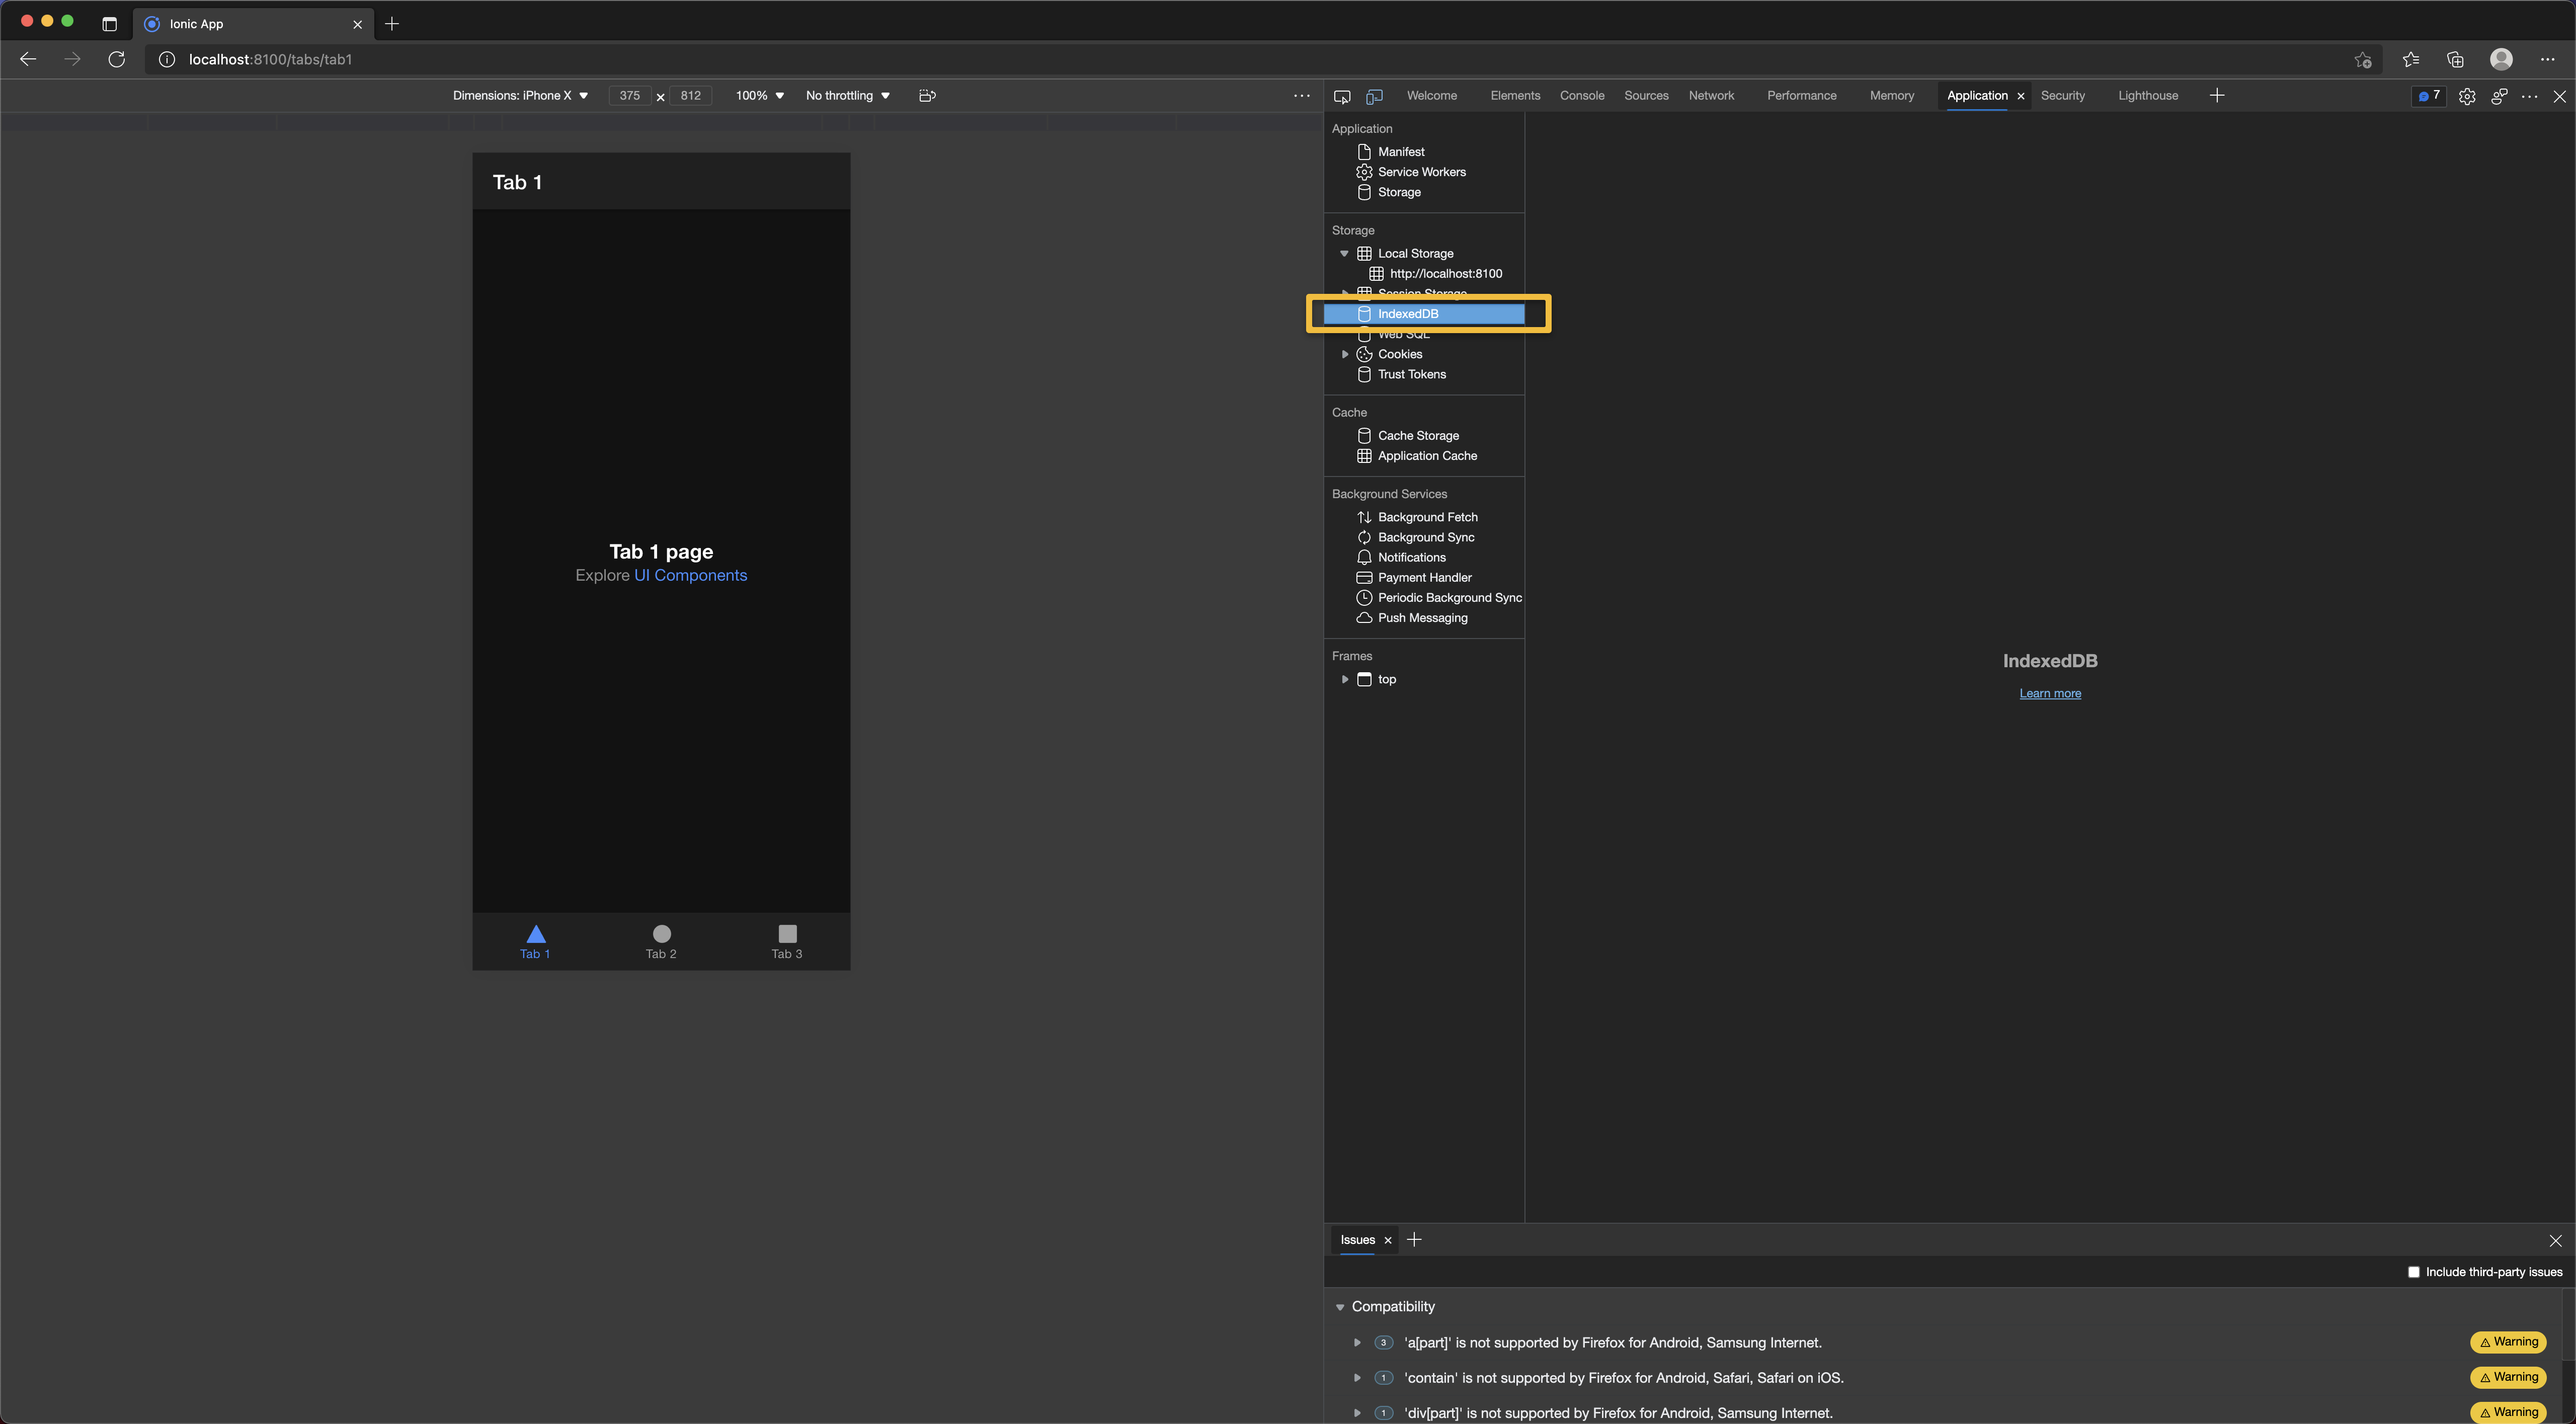This screenshot has height=1424, width=2576.
Task: Click the user profile avatar
Action: 2501,59
